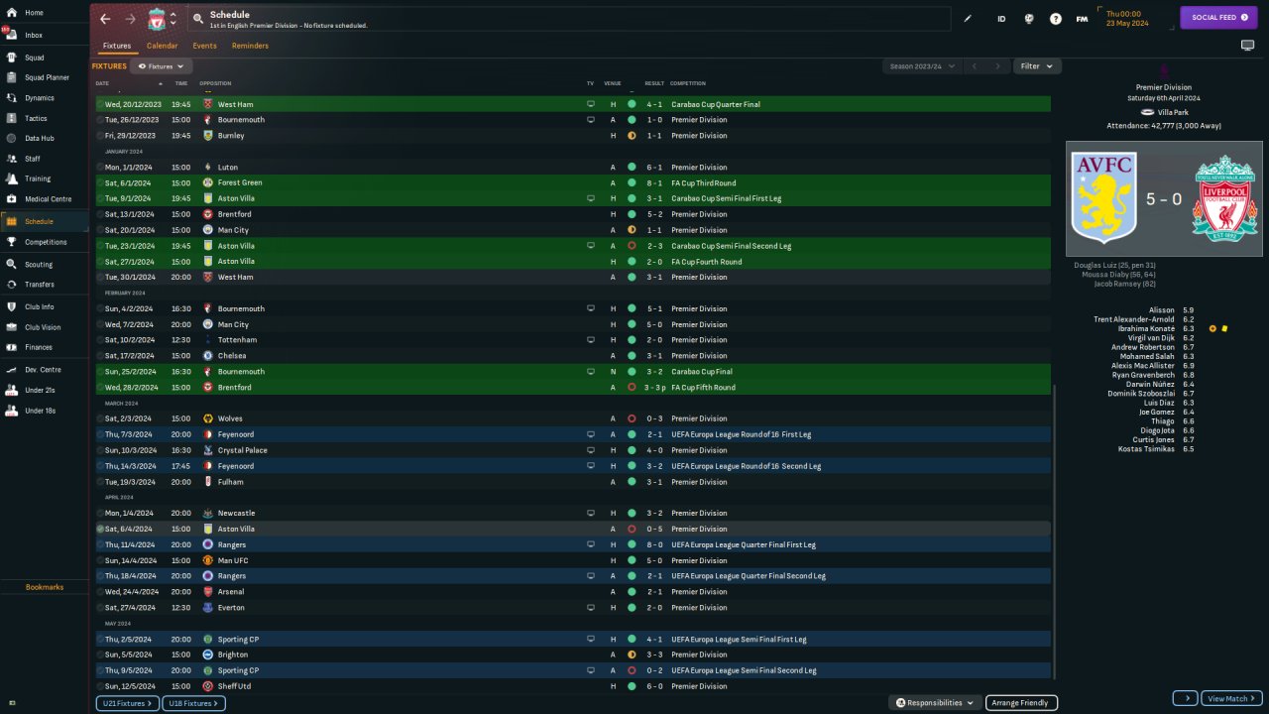Switch to the Fixtures tab

117,46
